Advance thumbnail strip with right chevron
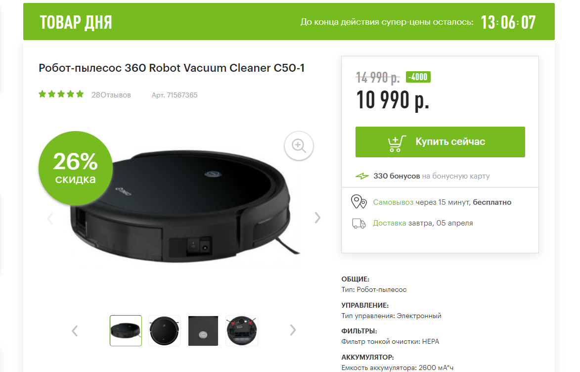 pos(293,330)
